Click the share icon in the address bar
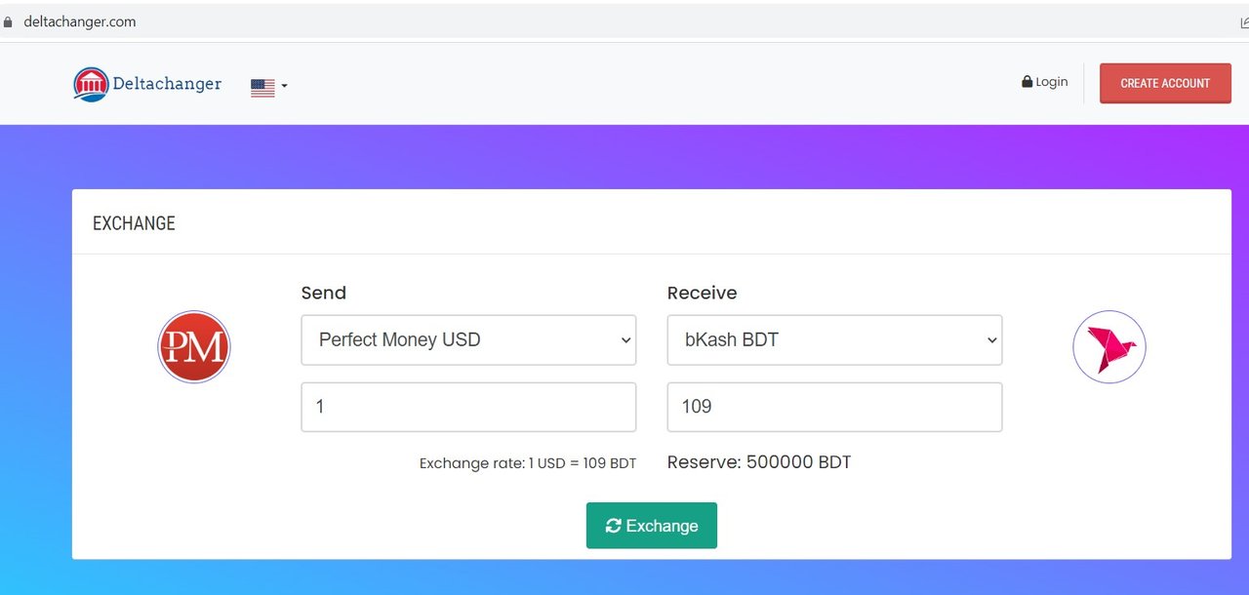1249x595 pixels. pyautogui.click(x=1244, y=22)
